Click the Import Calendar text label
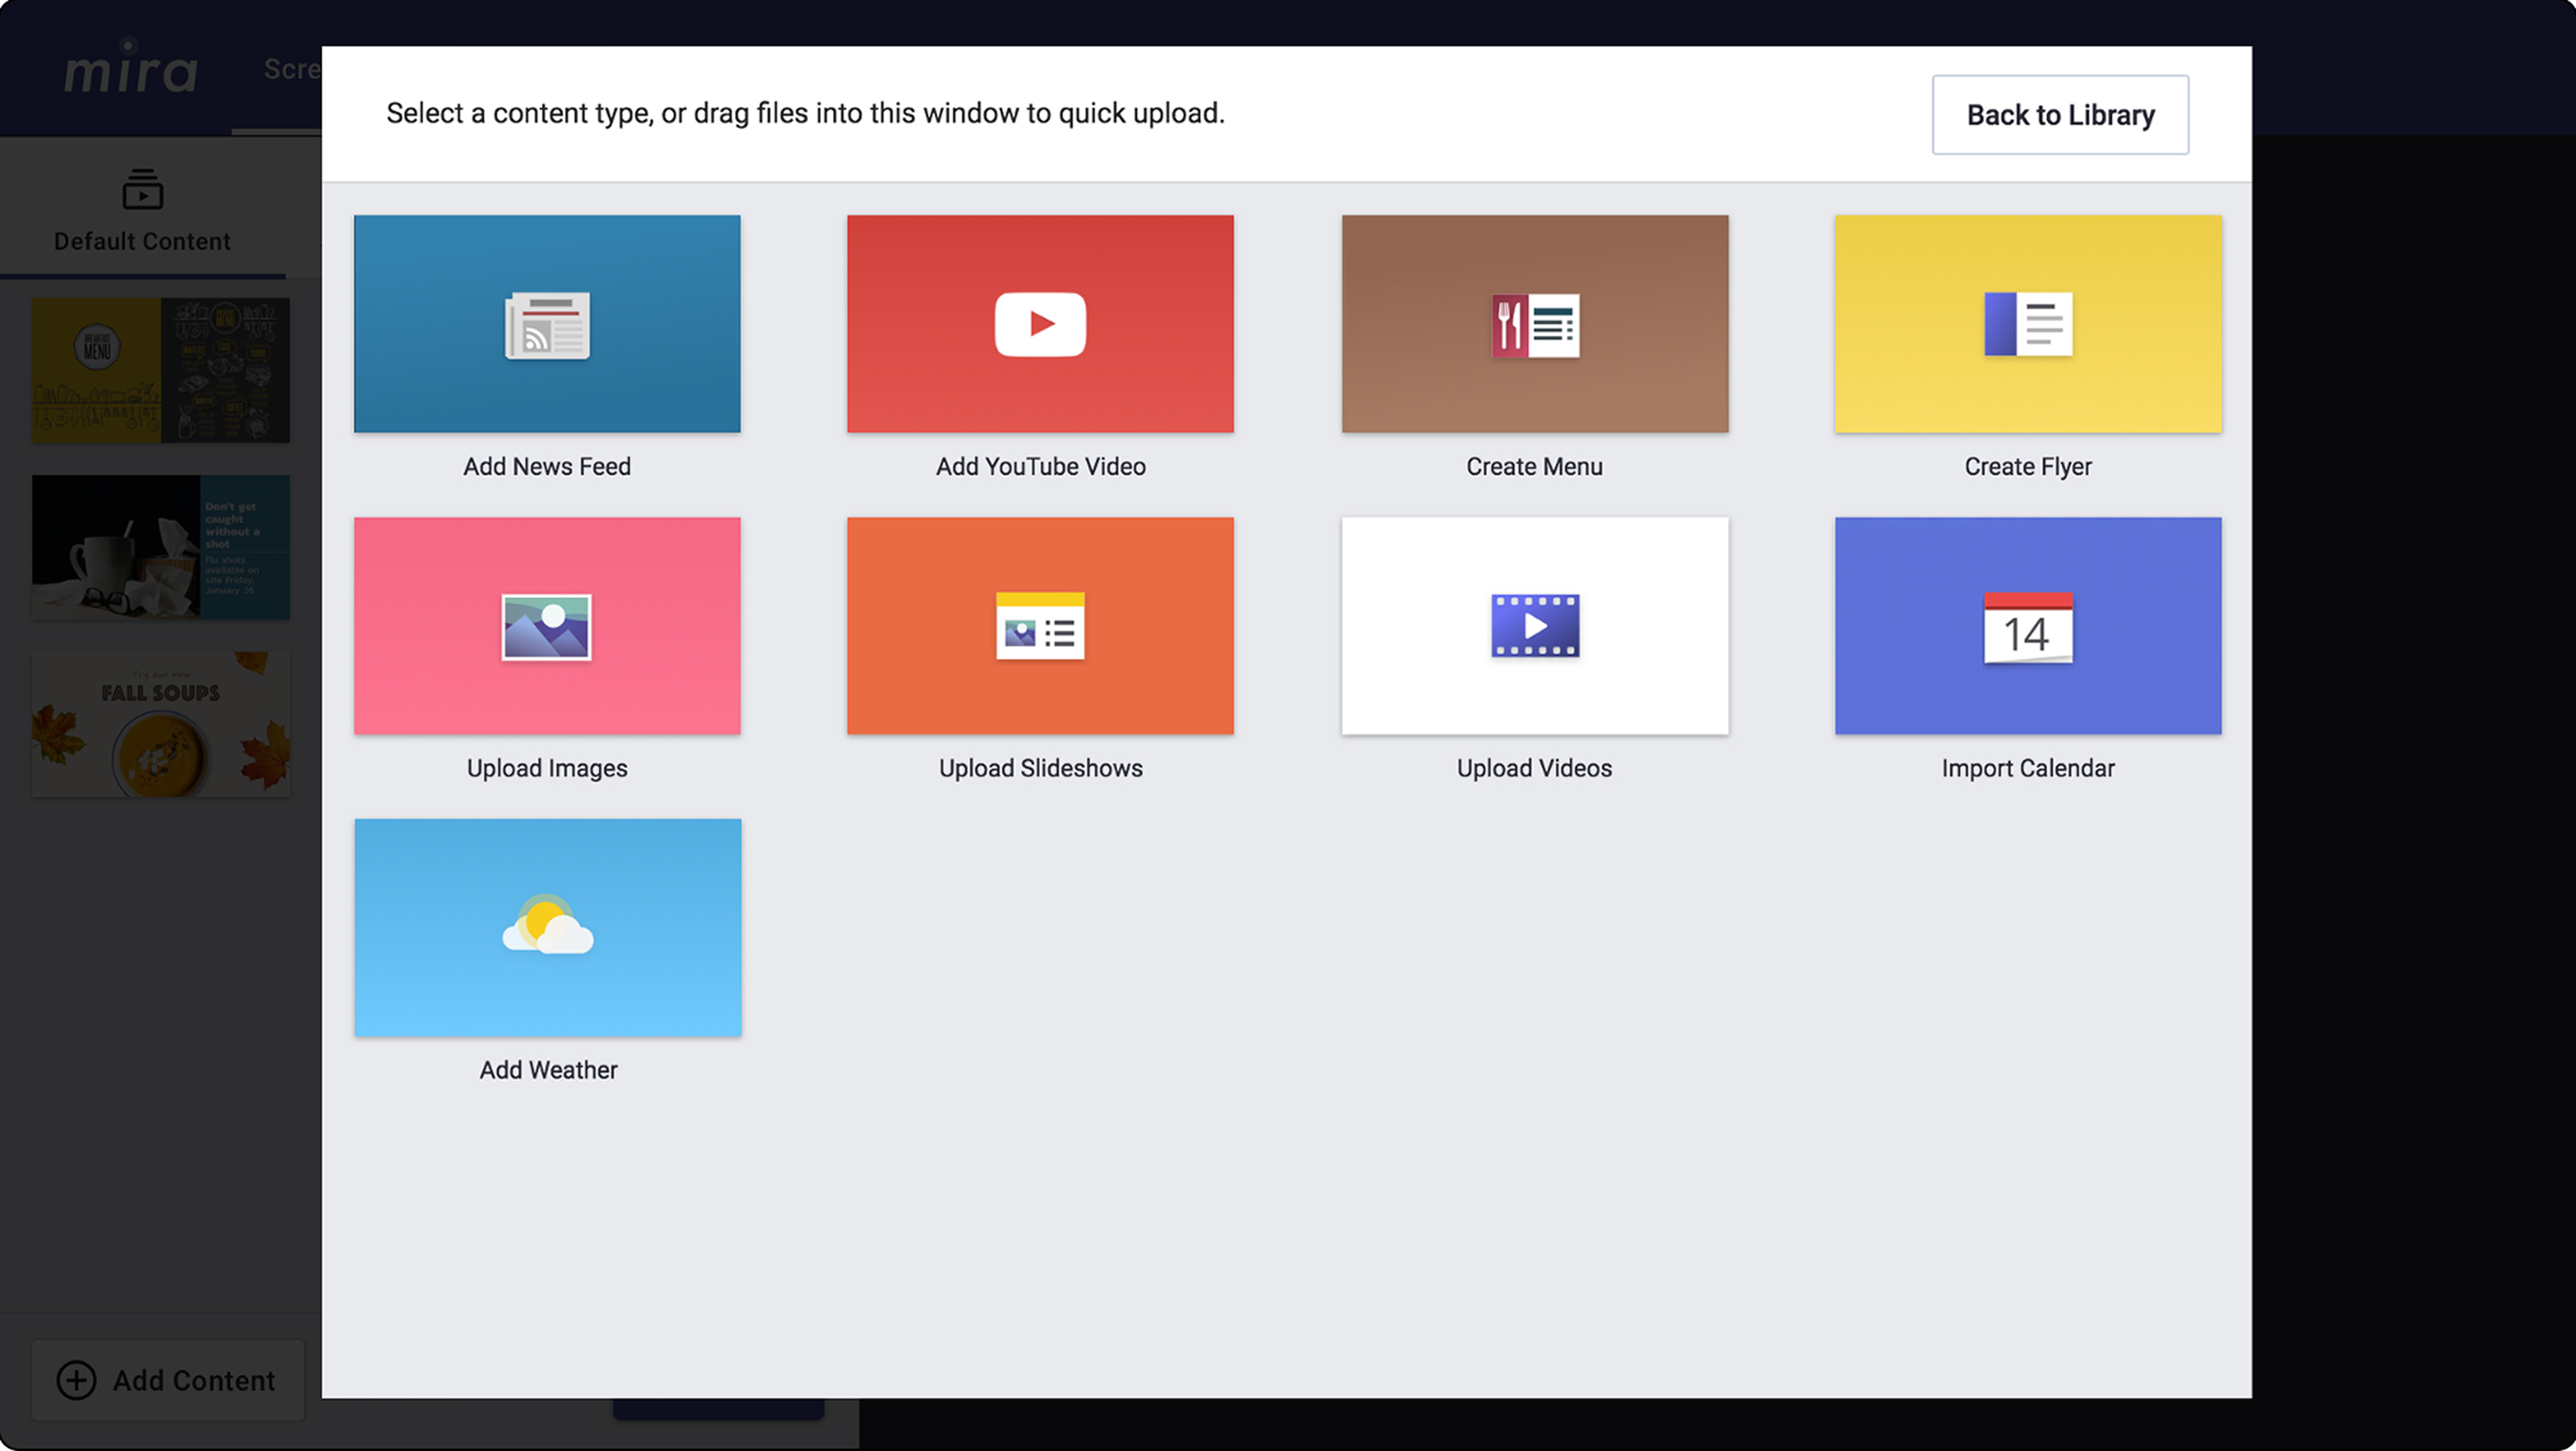 2027,768
